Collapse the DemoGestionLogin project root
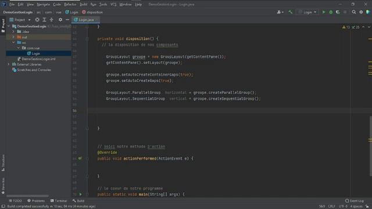This screenshot has width=372, height=209. (9, 26)
